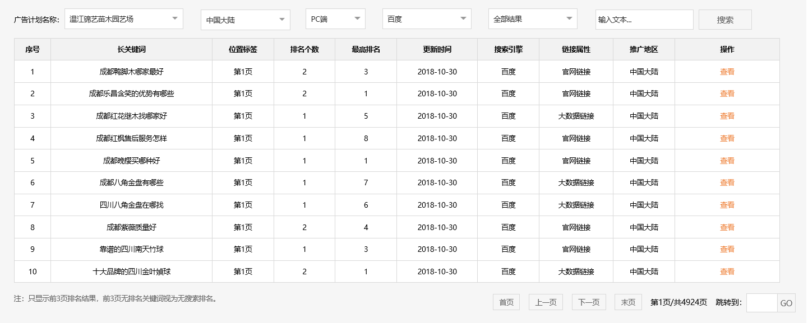The image size is (808, 323).
Task: Click the GO page jump button
Action: [x=787, y=302]
